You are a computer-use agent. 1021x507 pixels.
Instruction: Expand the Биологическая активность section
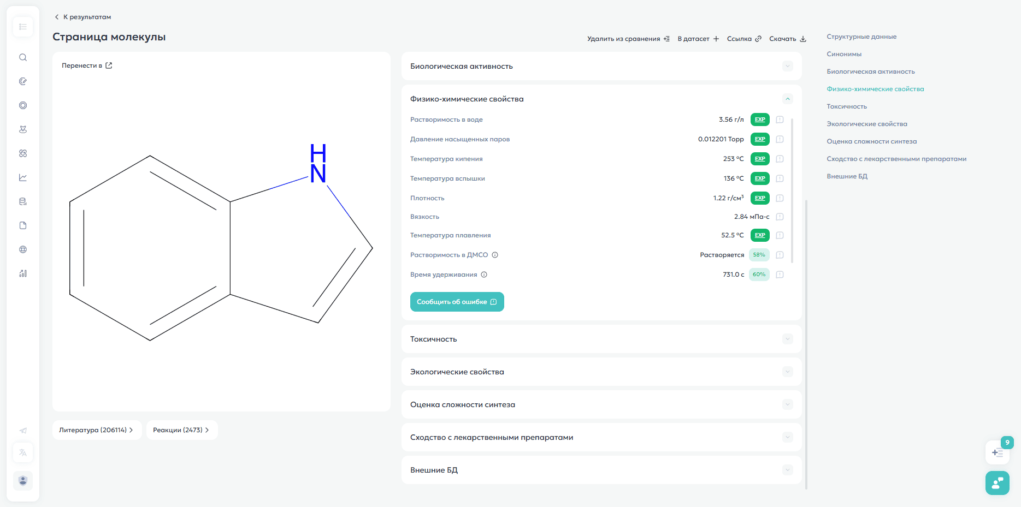click(787, 66)
